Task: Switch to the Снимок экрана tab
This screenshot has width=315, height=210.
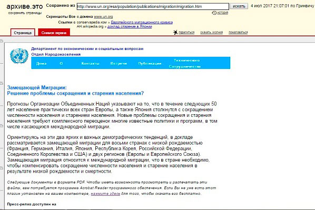Action: point(54,33)
